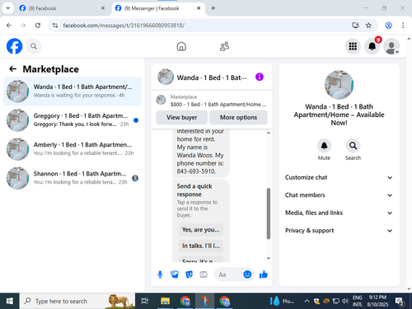The height and width of the screenshot is (309, 412).
Task: Click the attach photo icon
Action: [175, 274]
